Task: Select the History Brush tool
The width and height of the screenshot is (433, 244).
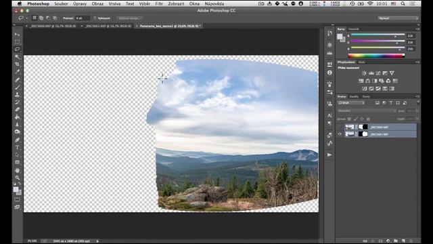Action: (x=18, y=102)
